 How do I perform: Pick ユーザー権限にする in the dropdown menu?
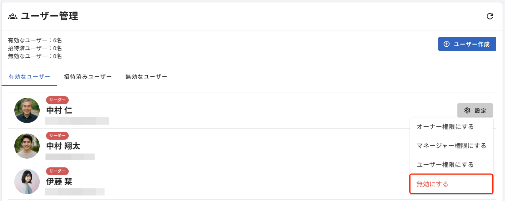coord(445,165)
